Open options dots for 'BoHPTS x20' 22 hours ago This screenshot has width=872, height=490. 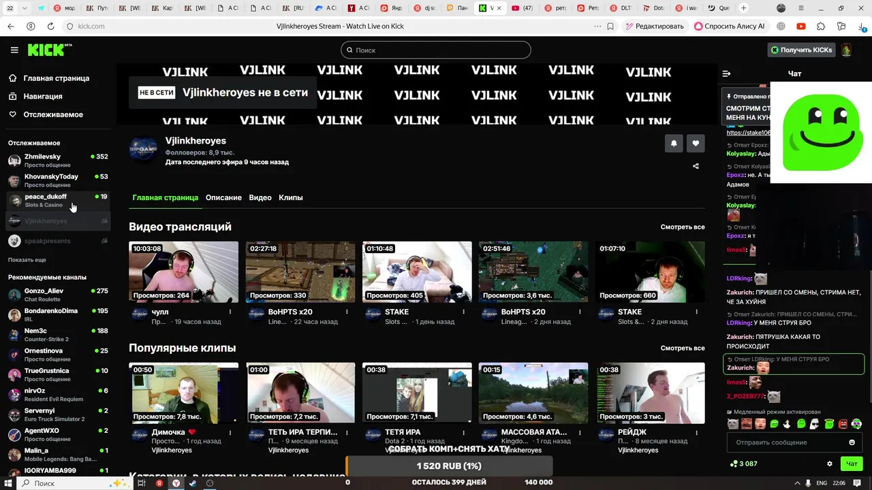point(347,312)
